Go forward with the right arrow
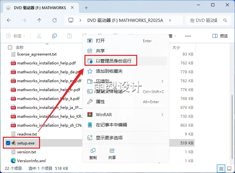This screenshot has height=173, width=235. [24, 20]
